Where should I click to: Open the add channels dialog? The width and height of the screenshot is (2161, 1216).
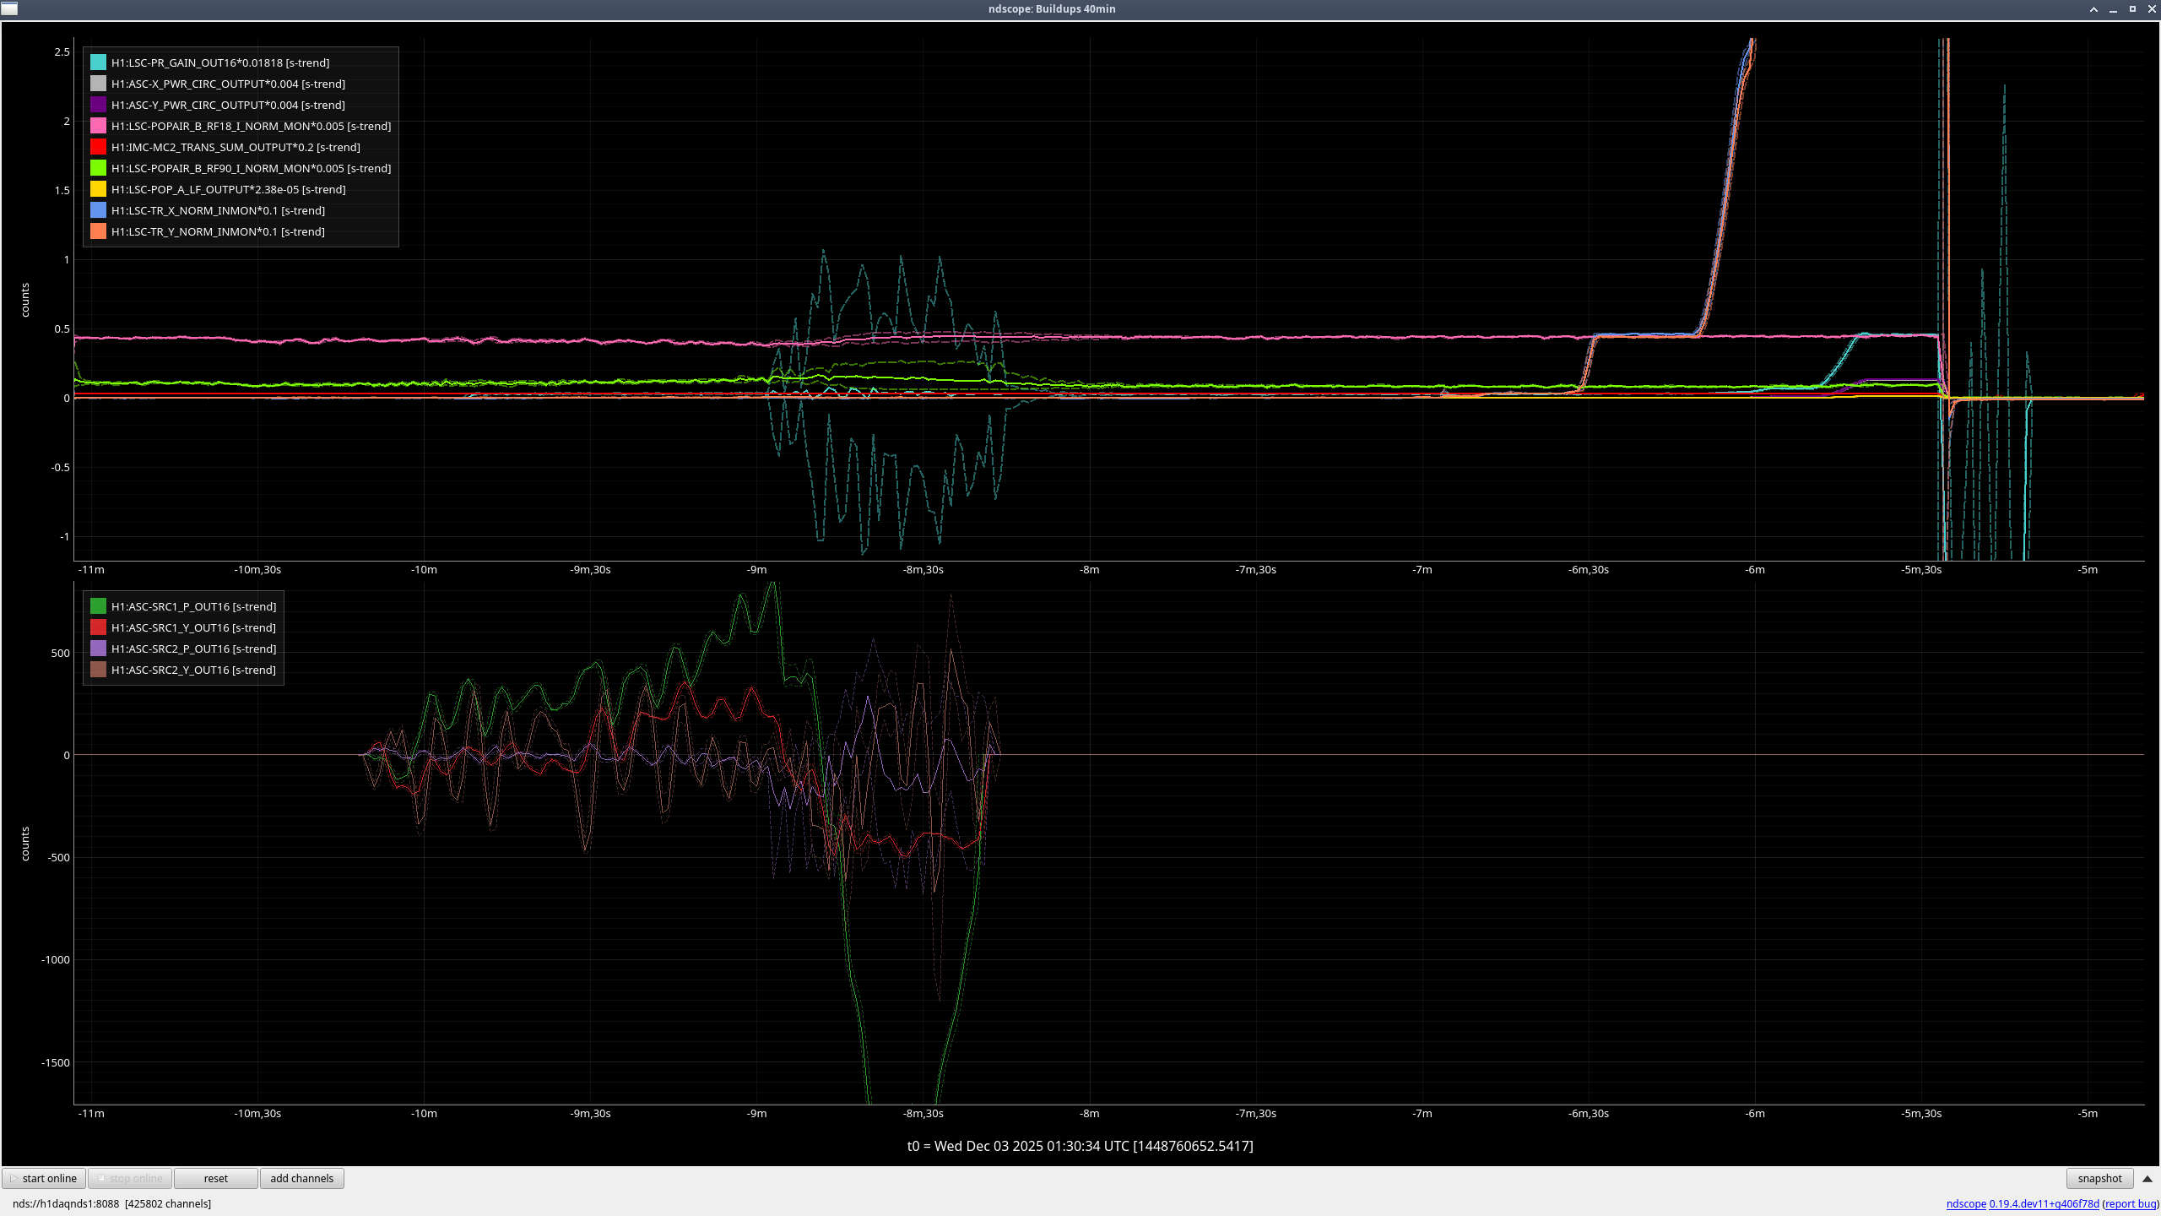click(301, 1178)
